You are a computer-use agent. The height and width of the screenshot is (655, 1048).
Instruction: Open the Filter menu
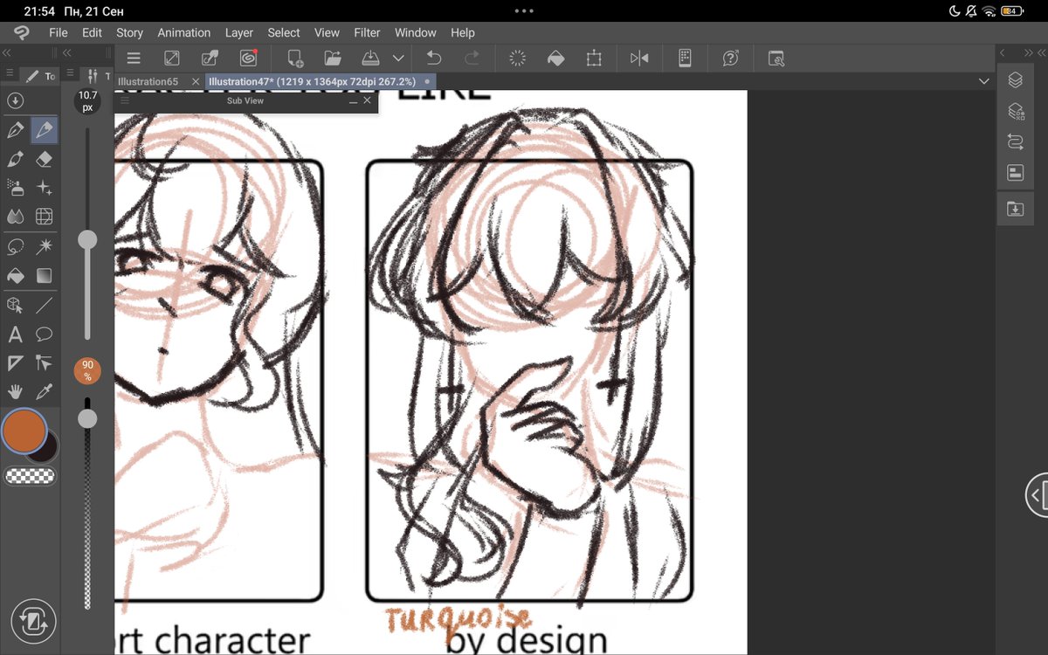click(x=367, y=32)
